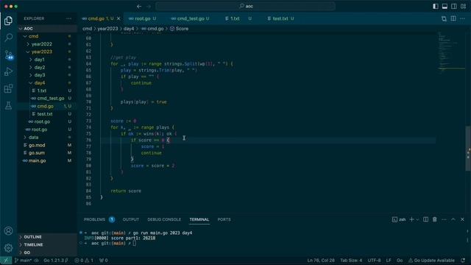Collapse the cmd folder
The image size is (471, 265).
pos(47,36)
